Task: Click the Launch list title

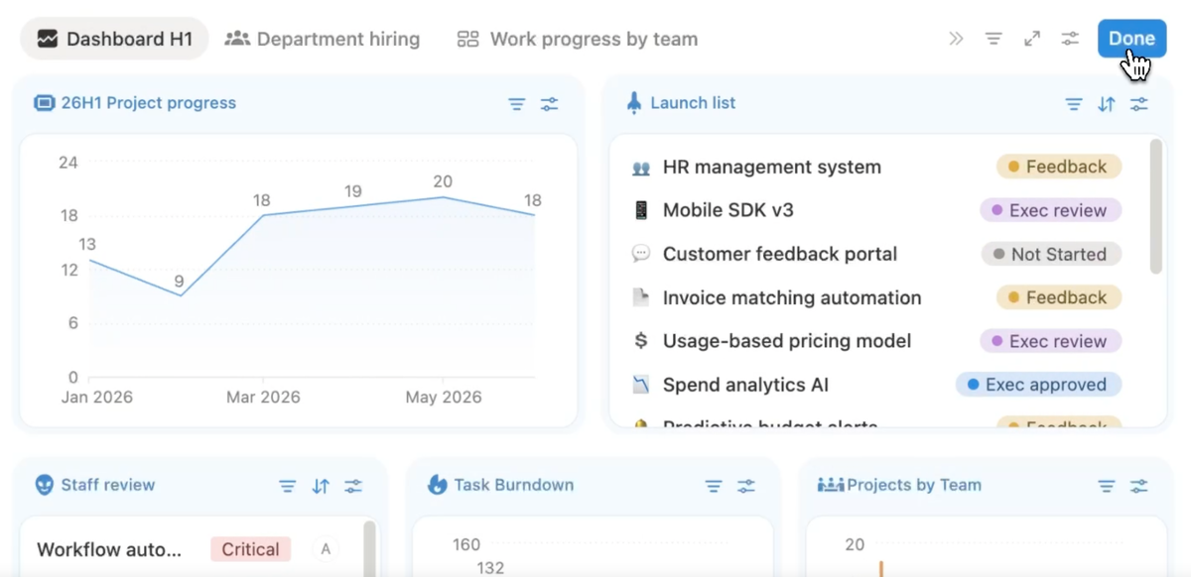Action: click(693, 103)
